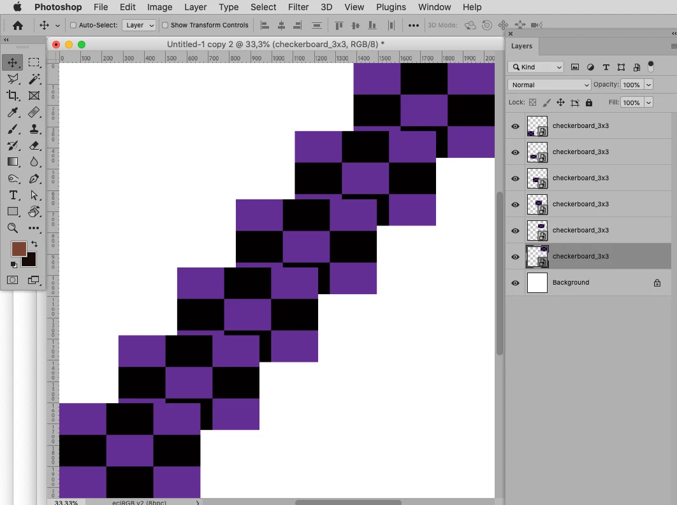Toggle Quick Mask mode
Viewport: 677px width, 505px height.
(13, 280)
